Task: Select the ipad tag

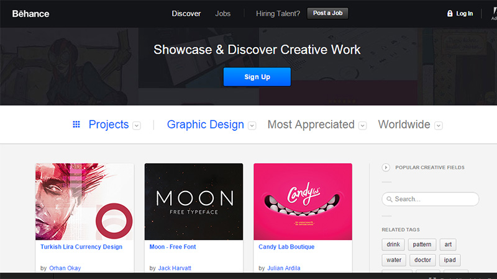Action: 450,260
